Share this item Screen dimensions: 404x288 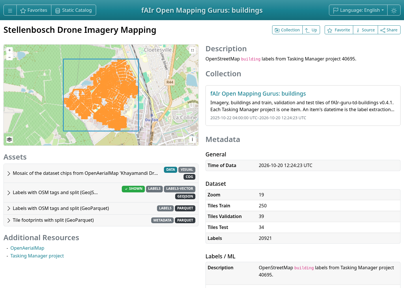(x=389, y=30)
